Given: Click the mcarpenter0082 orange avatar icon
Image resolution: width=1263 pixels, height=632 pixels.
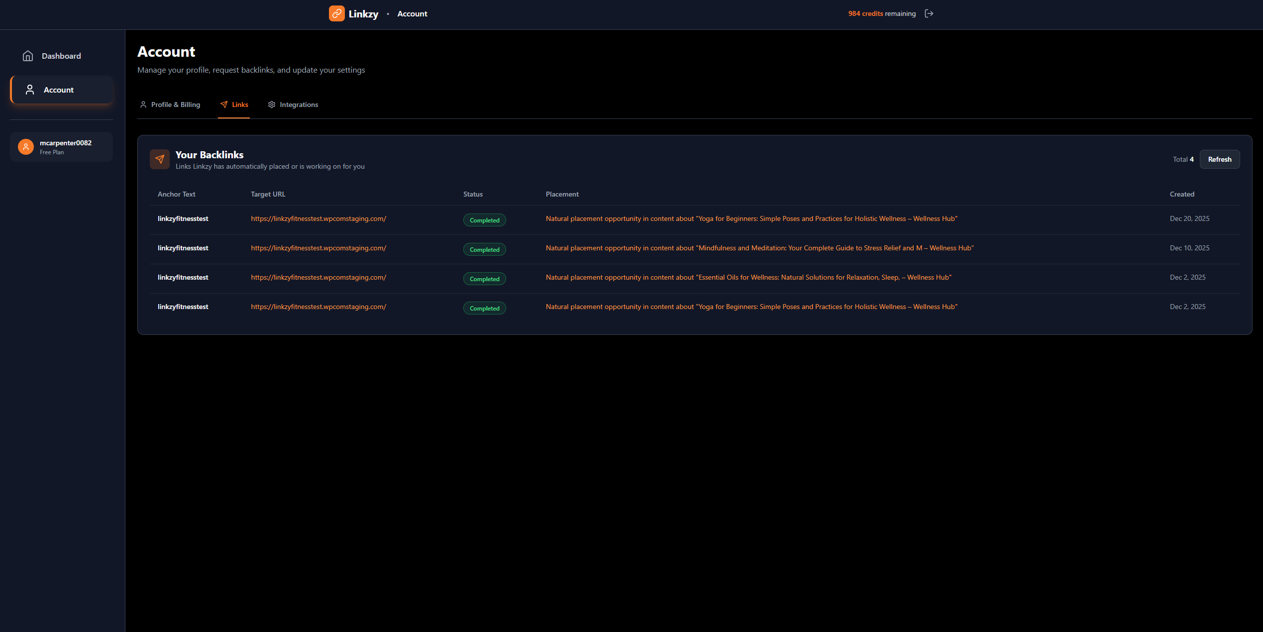Looking at the screenshot, I should pyautogui.click(x=26, y=147).
